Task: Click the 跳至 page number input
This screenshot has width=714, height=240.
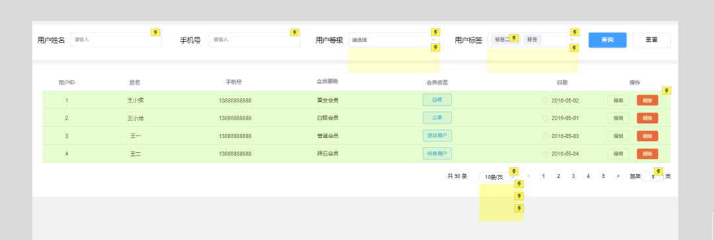Action: click(x=653, y=177)
